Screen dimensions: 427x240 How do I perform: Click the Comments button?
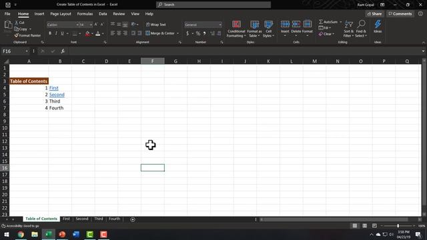point(400,14)
